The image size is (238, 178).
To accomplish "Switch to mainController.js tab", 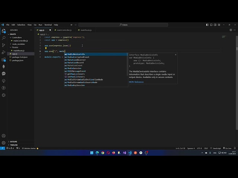I will (64, 30).
